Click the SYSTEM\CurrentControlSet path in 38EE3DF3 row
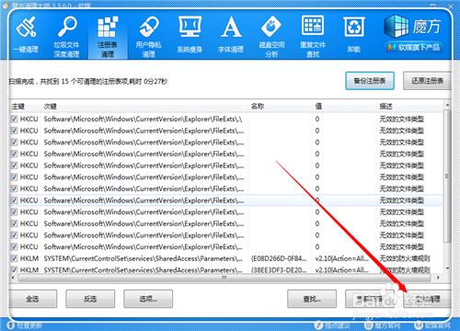This screenshot has height=331, width=460. click(144, 270)
